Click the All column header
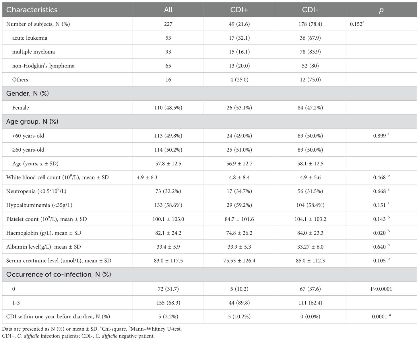419x341 pixels. pyautogui.click(x=168, y=10)
